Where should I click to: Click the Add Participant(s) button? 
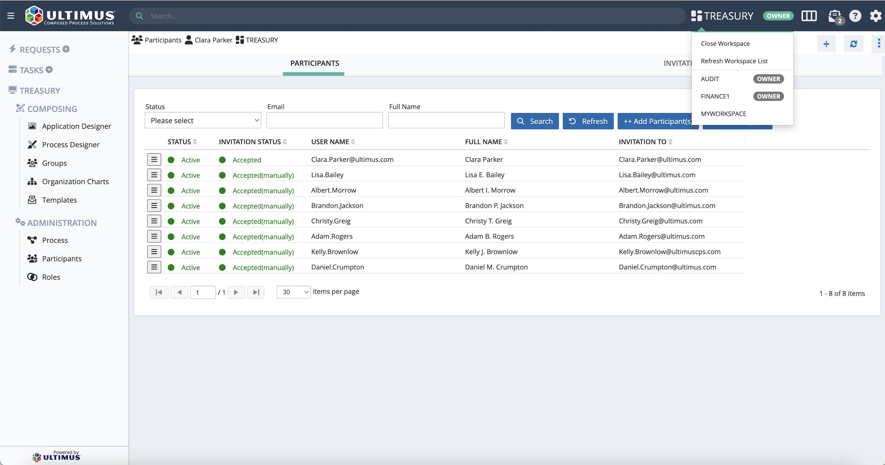tap(658, 121)
